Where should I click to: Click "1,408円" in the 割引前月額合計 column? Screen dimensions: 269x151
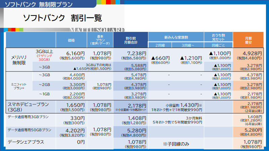[x=137, y=118]
